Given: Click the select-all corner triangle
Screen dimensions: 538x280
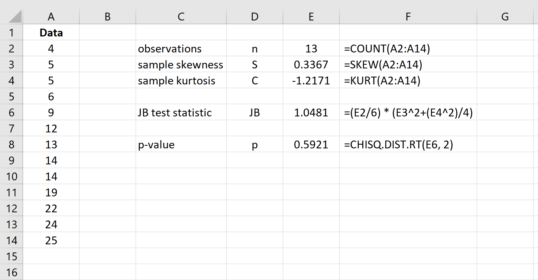Looking at the screenshot, I should (14, 16).
